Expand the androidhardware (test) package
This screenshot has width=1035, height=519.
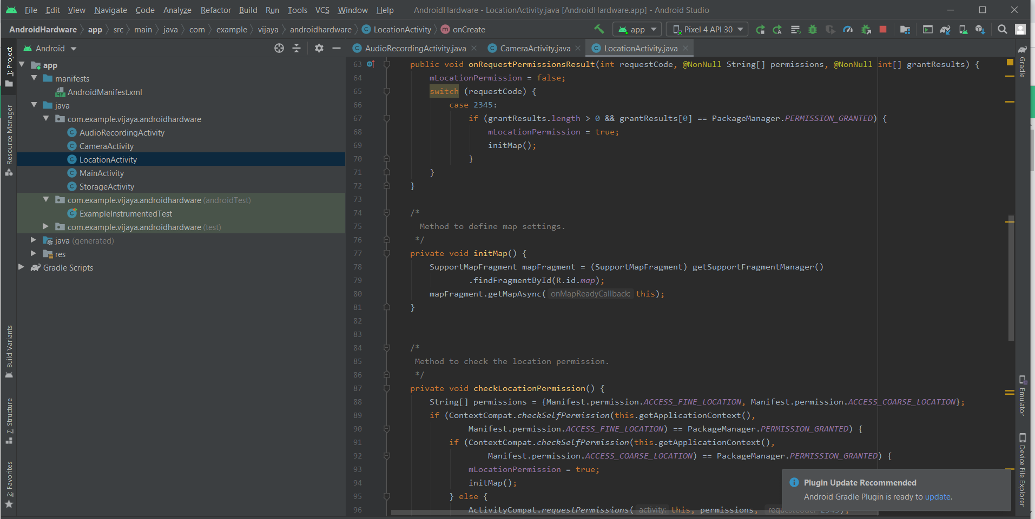(46, 226)
